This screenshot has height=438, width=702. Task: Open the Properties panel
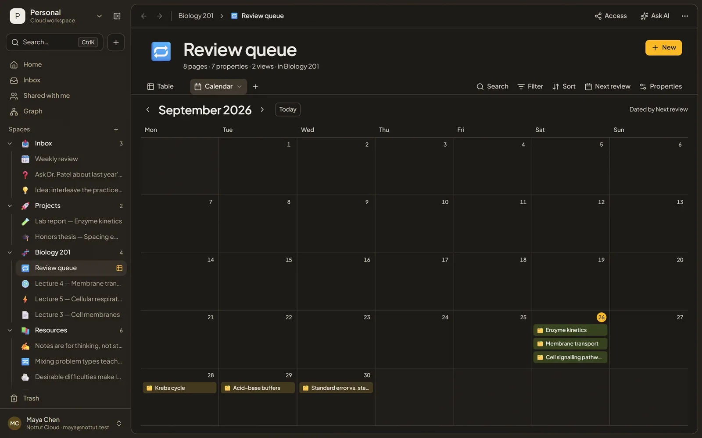point(661,86)
